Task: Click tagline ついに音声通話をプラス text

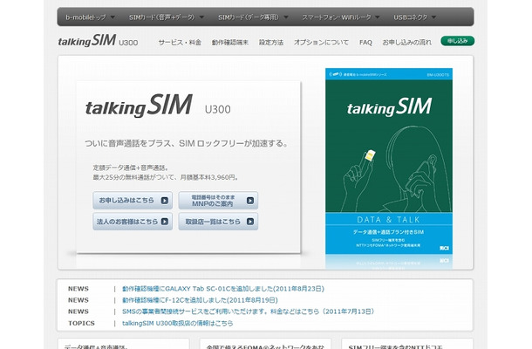Action: [x=187, y=144]
